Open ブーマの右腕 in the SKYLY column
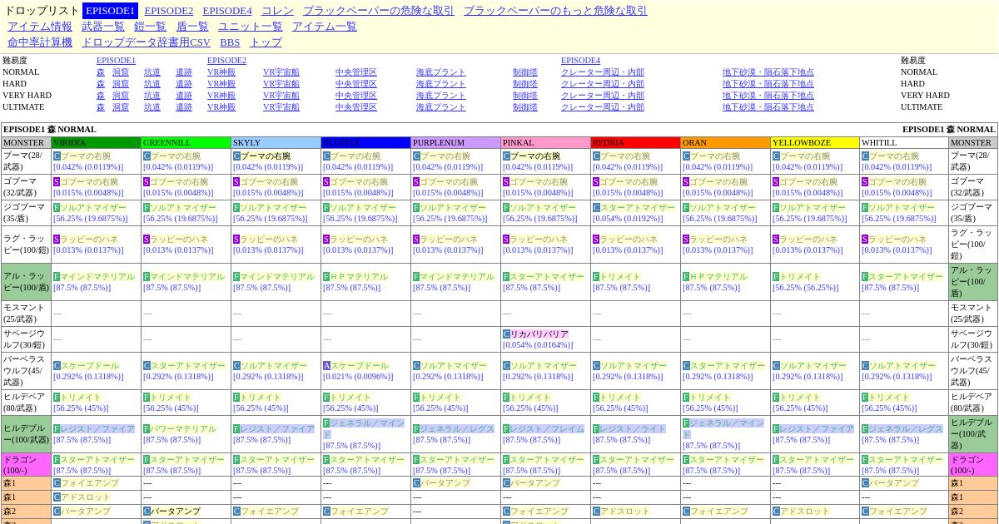 pos(266,156)
